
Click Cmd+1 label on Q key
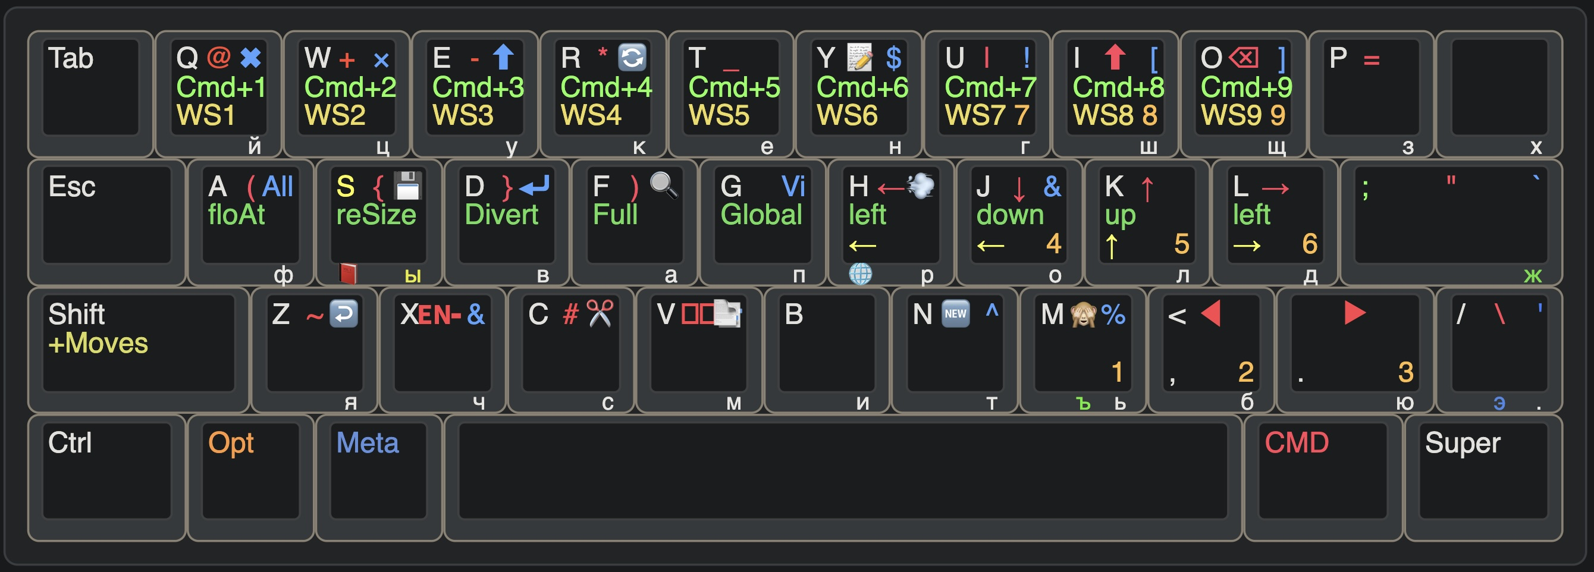[221, 87]
